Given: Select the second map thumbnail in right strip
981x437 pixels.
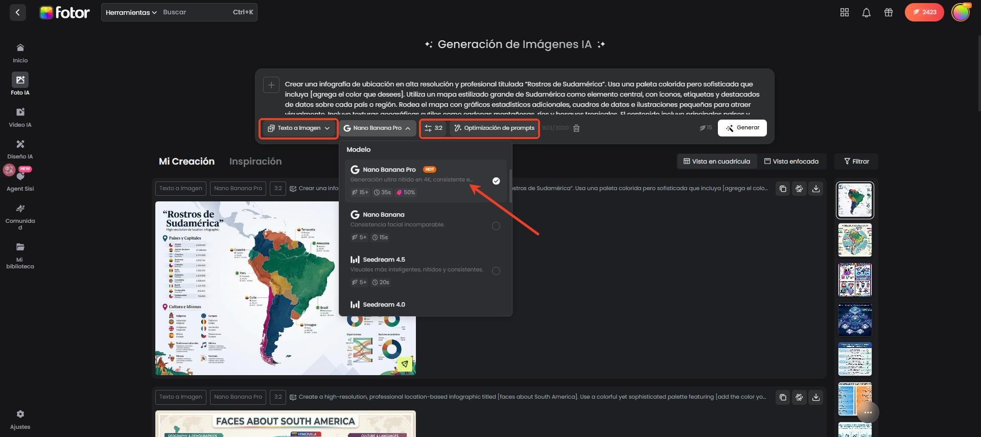Looking at the screenshot, I should pyautogui.click(x=854, y=240).
